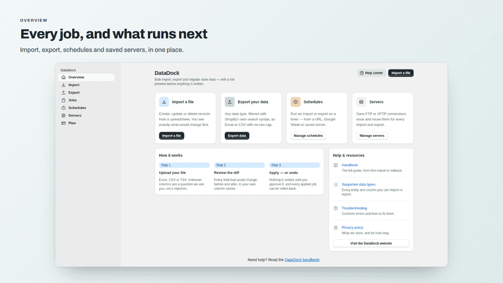Click the Import download icon in sidebar
Viewport: 503px width, 283px height.
point(64,85)
